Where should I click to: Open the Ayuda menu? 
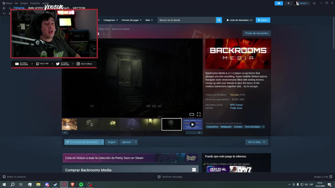point(45,3)
